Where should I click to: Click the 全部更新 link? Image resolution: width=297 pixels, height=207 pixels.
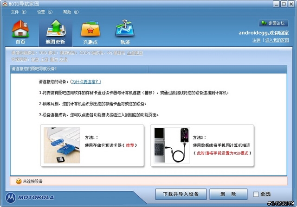tap(135, 53)
